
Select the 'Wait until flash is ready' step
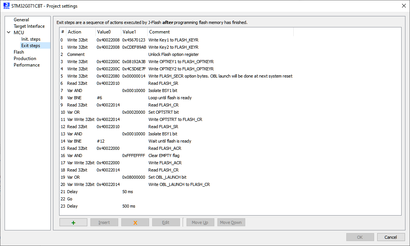(x=177, y=141)
